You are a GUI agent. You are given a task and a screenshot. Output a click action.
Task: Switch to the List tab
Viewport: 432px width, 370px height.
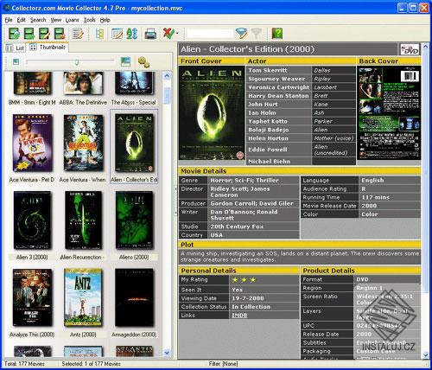tap(16, 48)
